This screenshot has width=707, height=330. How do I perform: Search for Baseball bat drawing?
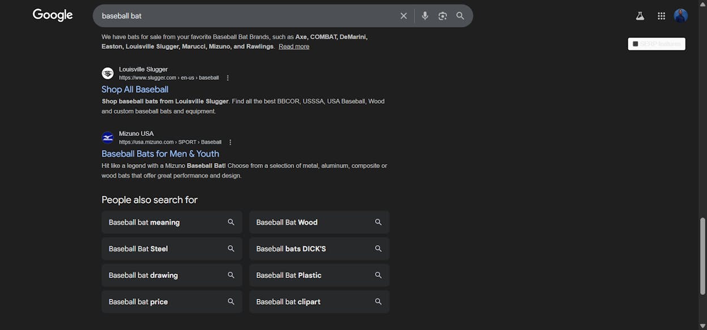tap(172, 276)
